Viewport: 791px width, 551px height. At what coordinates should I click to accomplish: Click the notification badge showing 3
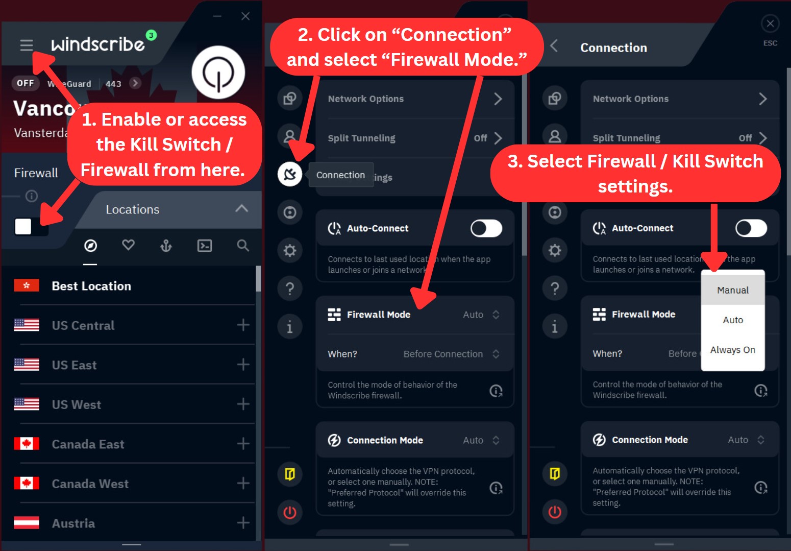[x=151, y=35]
